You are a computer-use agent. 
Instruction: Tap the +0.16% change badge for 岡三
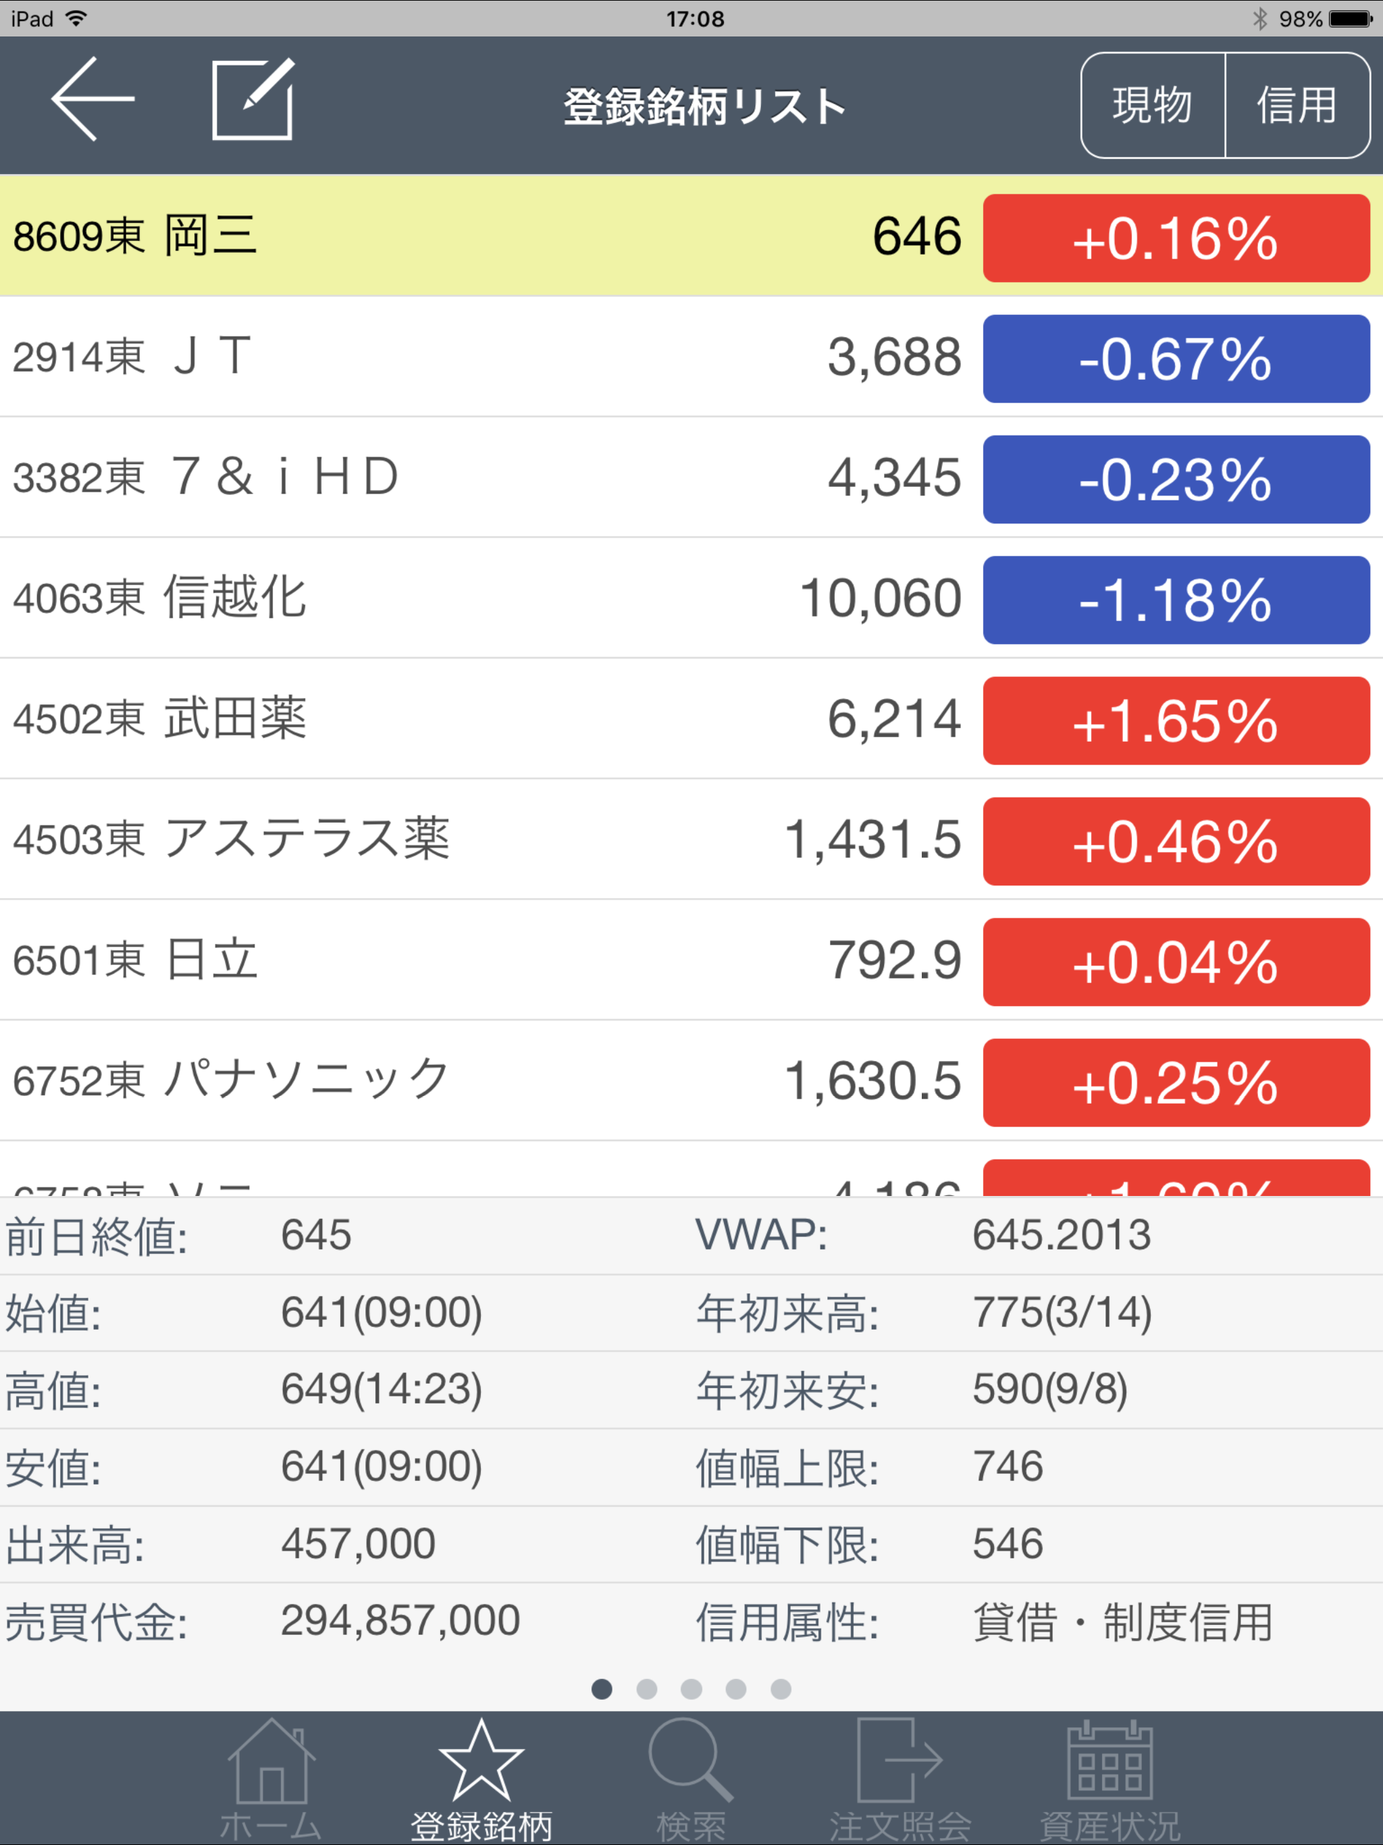1176,238
